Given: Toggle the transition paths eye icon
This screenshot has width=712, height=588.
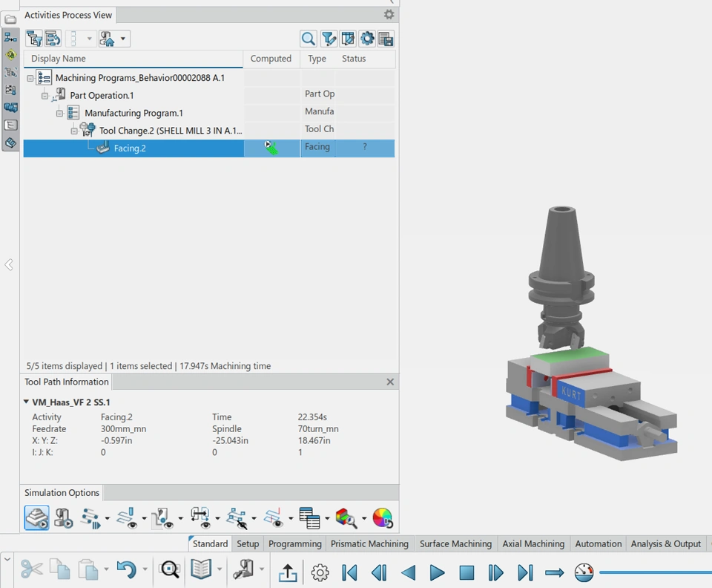Looking at the screenshot, I should [x=200, y=518].
